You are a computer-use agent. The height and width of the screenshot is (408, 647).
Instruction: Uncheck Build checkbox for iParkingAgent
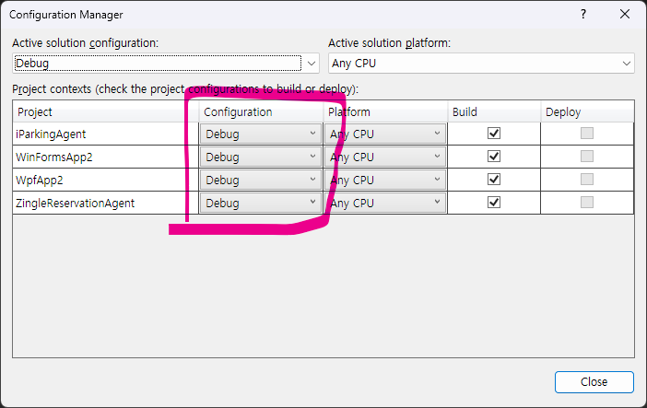pyautogui.click(x=494, y=134)
